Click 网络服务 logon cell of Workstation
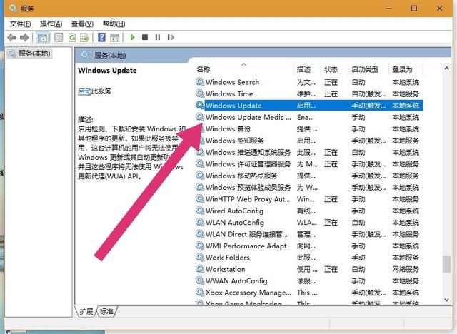 point(406,269)
